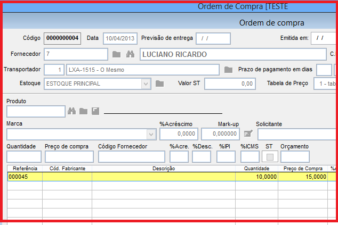Expand the Estoque dropdown
The width and height of the screenshot is (338, 225).
click(x=146, y=84)
